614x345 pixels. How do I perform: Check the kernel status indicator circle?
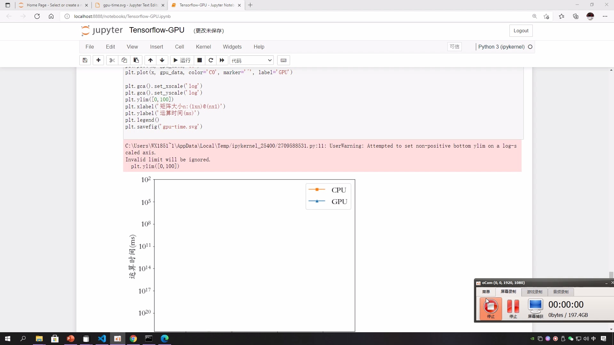pos(530,47)
